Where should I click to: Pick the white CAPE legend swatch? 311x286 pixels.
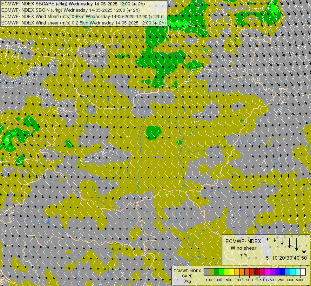pyautogui.click(x=303, y=272)
